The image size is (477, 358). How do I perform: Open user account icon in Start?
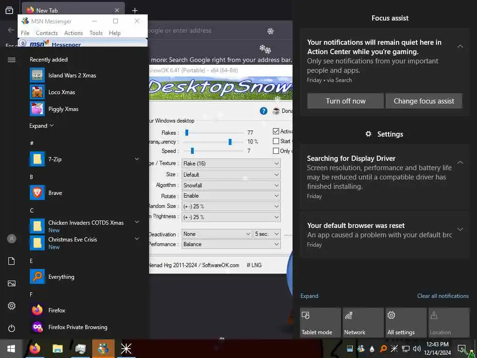tap(12, 239)
